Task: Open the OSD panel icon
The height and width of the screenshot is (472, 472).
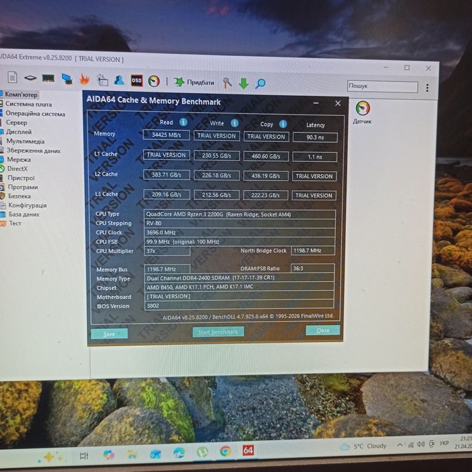Action: (136, 81)
